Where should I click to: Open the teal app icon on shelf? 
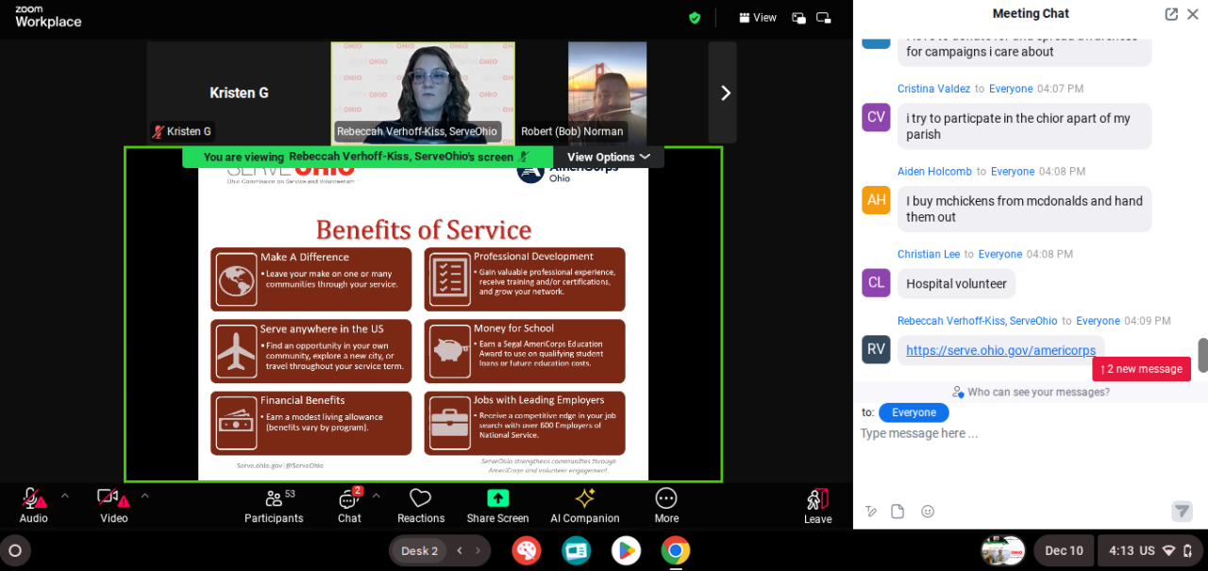click(576, 550)
